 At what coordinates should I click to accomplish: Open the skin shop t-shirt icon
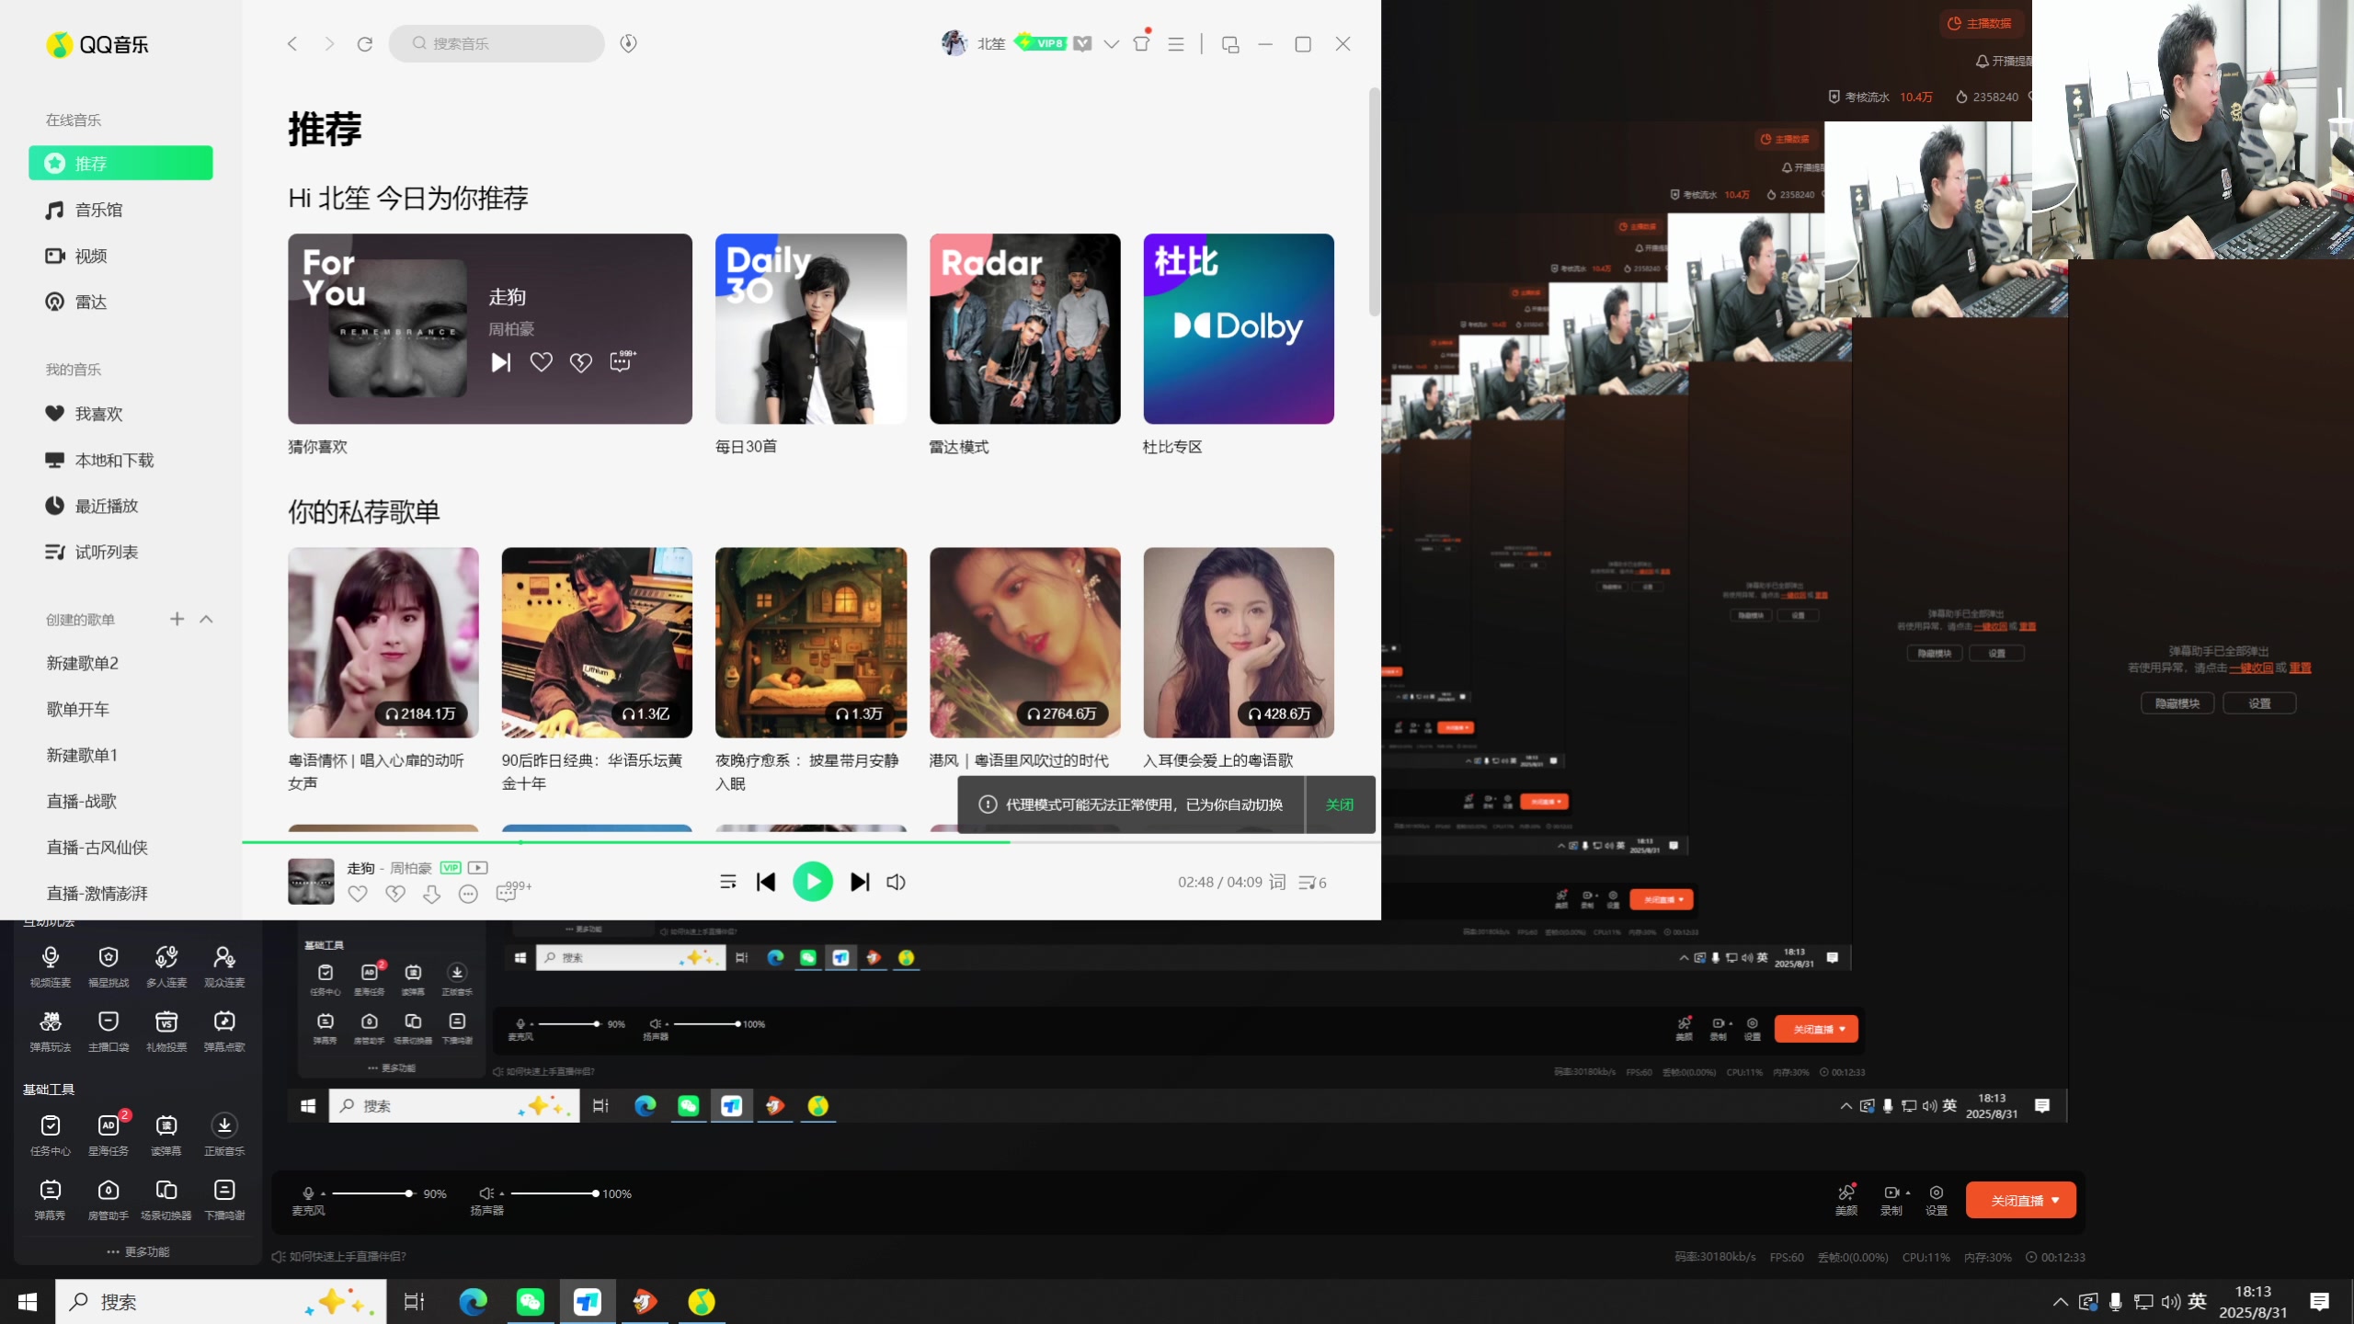tap(1142, 42)
